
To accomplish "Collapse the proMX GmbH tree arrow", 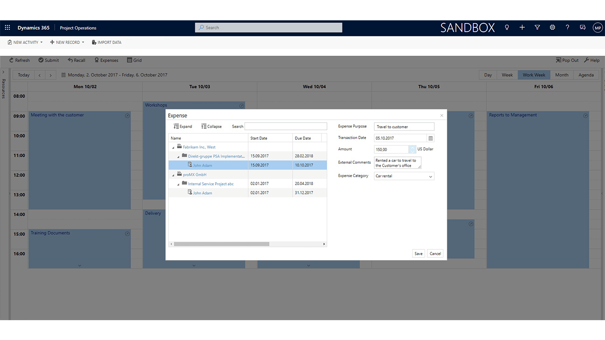I will [x=173, y=175].
